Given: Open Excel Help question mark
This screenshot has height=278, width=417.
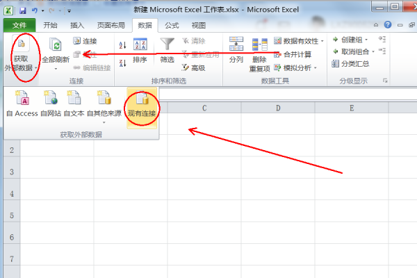Looking at the screenshot, I should [x=388, y=25].
